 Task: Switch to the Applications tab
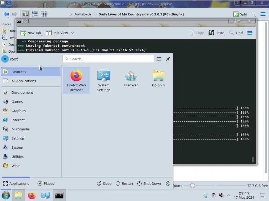point(16,183)
